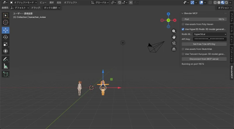The width and height of the screenshot is (234, 129).
Task: Enable Use assets from Poly Haven
Action: click(183, 24)
